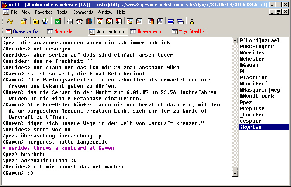The height and width of the screenshot is (187, 291).
Task: Open the Notify List icon
Action: pos(151,21)
